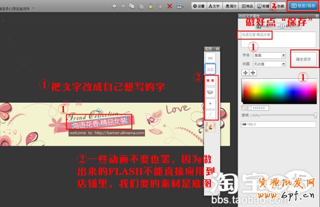
Task: Click the 确定修改 confirm button
Action: (x=303, y=59)
